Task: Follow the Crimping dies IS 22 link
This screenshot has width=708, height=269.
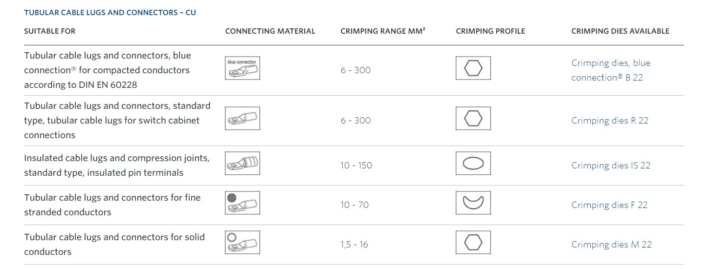Action: pyautogui.click(x=611, y=166)
